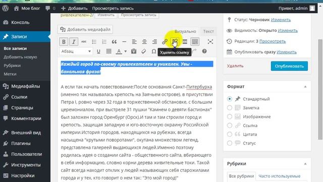Click the red Удалить link
Screen dimensions: 323x182
235,66
